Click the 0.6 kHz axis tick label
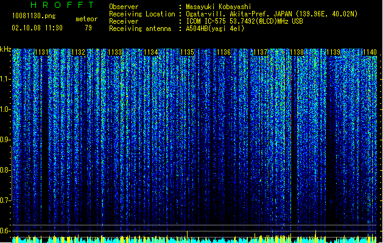The image size is (383, 243). coord(5,231)
